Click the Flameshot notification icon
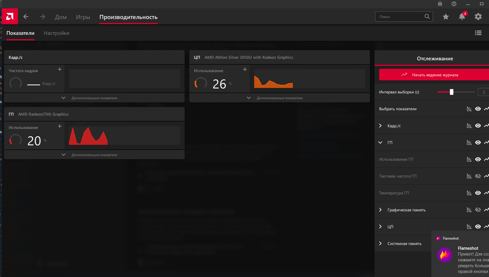The image size is (489, 277). point(445,255)
